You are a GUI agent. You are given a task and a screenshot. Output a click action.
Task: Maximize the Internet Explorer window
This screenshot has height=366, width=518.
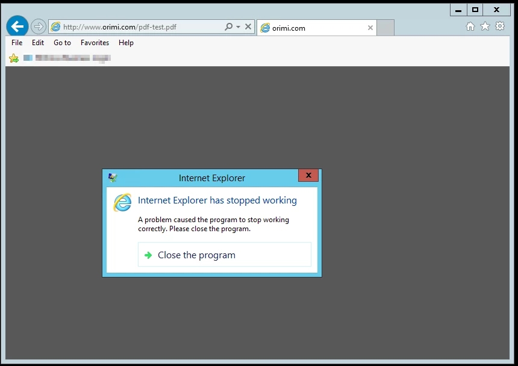pos(475,10)
